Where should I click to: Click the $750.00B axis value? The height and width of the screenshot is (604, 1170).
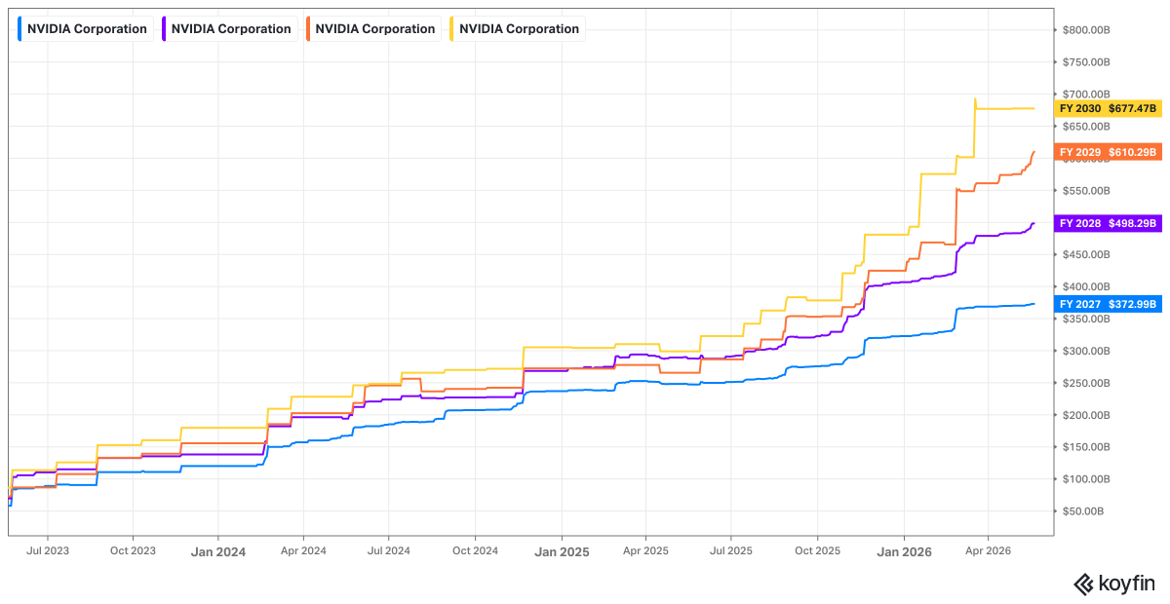click(1085, 61)
